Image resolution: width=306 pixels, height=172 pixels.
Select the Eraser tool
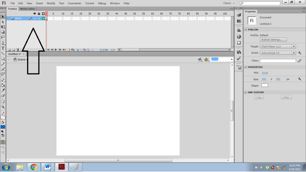[3, 96]
